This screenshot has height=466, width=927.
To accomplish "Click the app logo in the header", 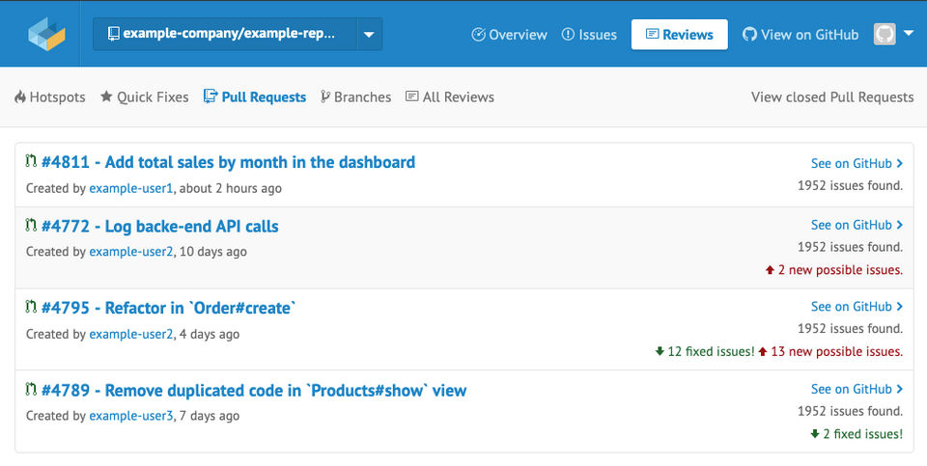I will [x=46, y=34].
